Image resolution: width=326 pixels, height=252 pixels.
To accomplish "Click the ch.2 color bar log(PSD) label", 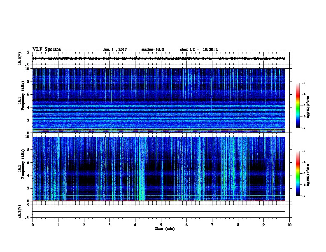I will [308, 175].
